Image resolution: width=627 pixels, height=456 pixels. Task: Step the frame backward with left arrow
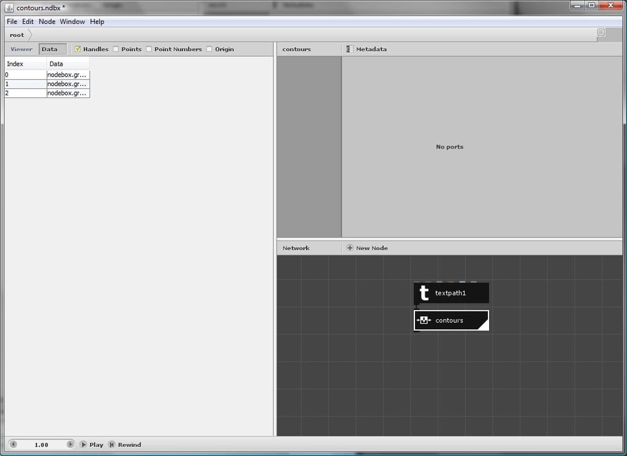(13, 445)
